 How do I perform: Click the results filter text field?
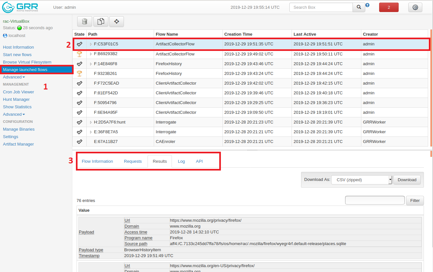(375, 200)
